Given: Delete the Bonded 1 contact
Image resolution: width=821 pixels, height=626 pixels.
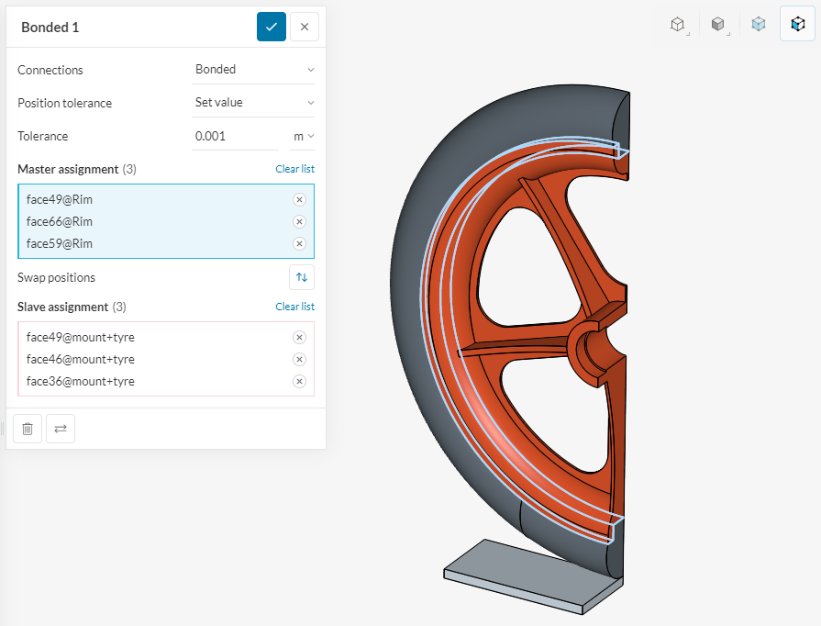Looking at the screenshot, I should click(28, 429).
